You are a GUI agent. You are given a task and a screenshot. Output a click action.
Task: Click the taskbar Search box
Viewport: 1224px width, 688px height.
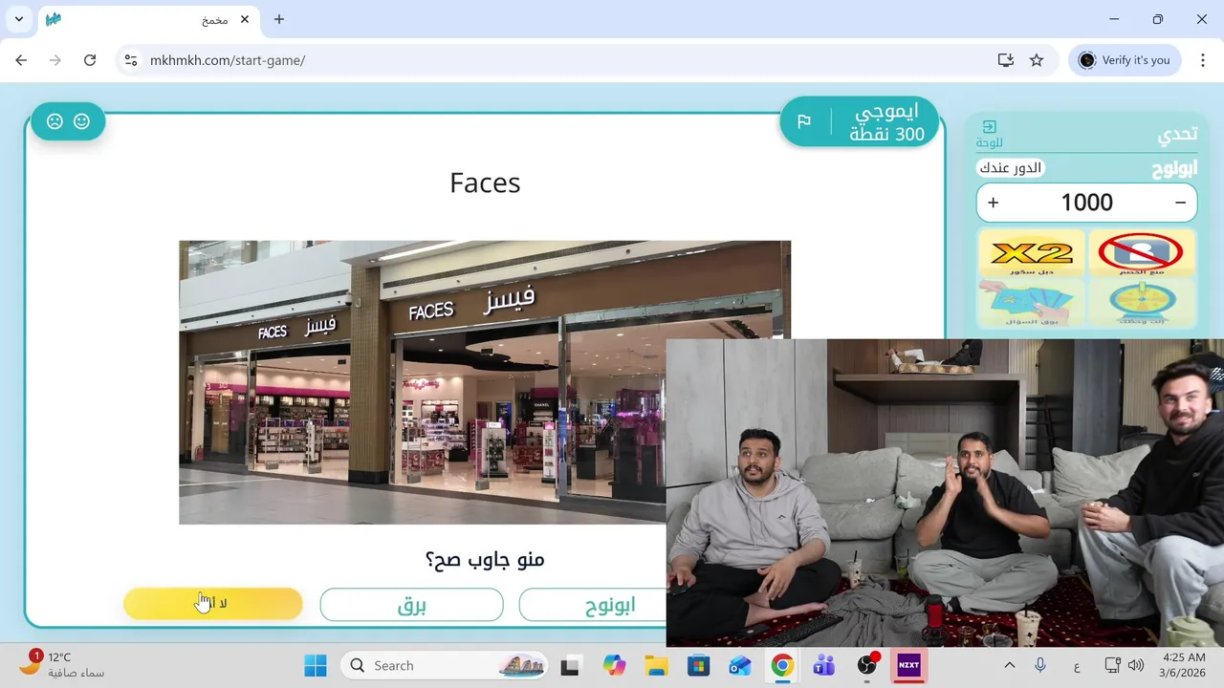point(445,666)
